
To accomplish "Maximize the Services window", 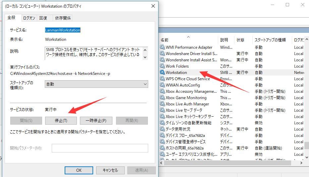I will pos(287,5).
